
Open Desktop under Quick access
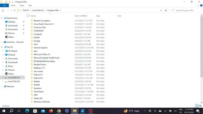pos(12,22)
